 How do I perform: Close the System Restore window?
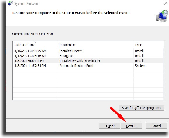(166, 3)
